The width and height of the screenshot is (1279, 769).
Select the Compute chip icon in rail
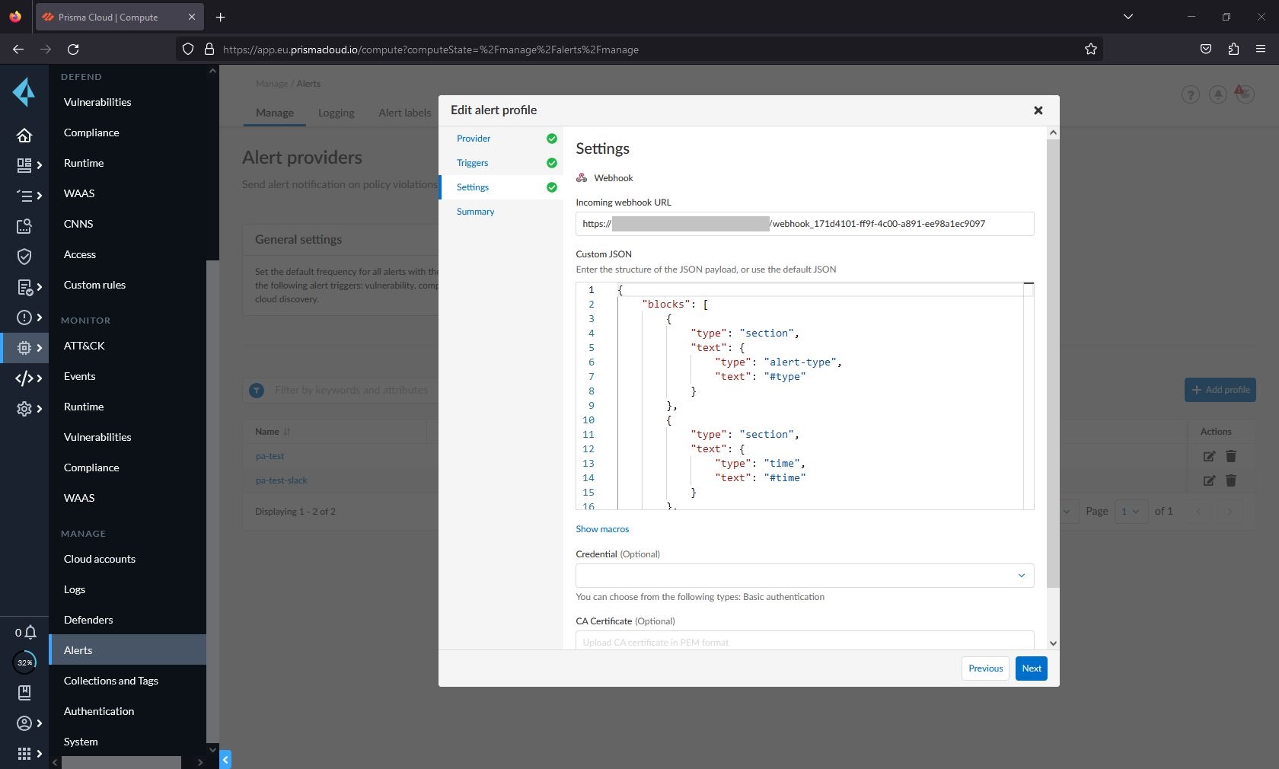pyautogui.click(x=24, y=348)
